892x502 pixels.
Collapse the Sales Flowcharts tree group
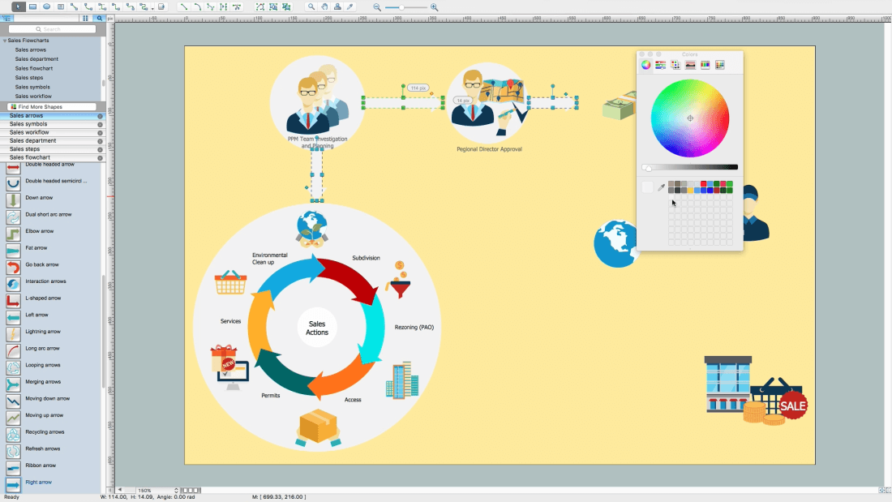[x=5, y=41]
